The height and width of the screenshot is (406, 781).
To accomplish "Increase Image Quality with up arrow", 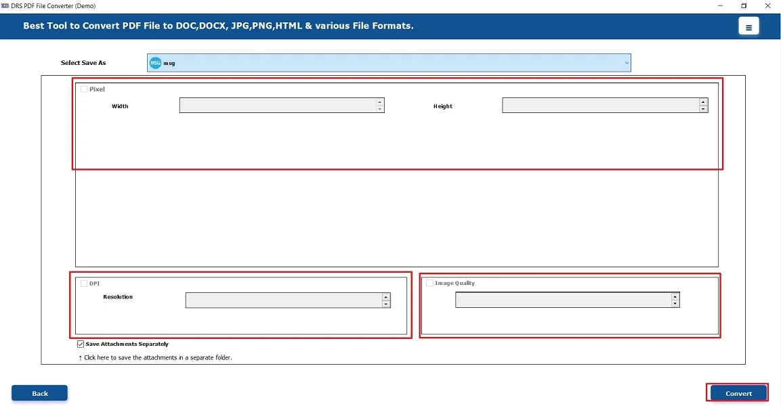I will pyautogui.click(x=675, y=296).
